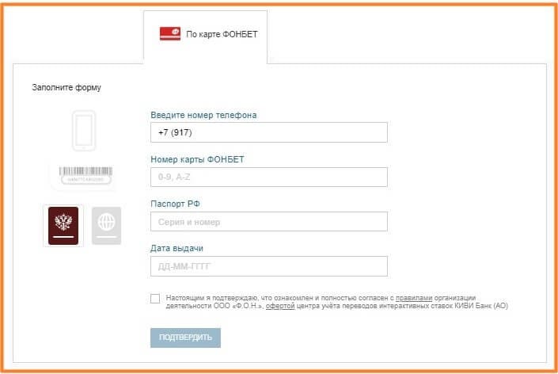The image size is (558, 374).
Task: Click the 'Паспорт РФ' label
Action: point(175,204)
